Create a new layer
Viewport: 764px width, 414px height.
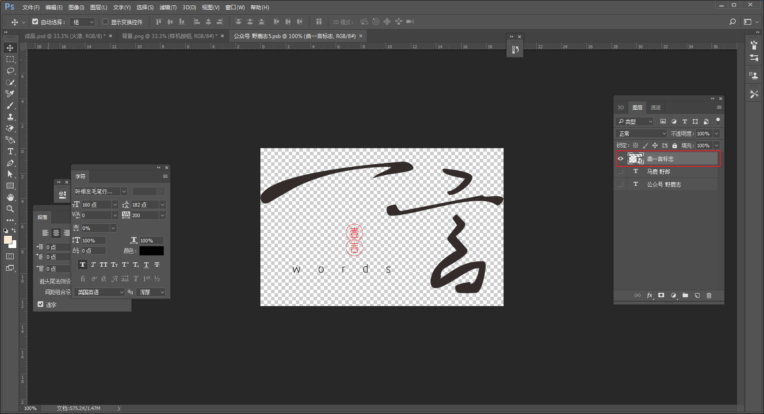[697, 295]
